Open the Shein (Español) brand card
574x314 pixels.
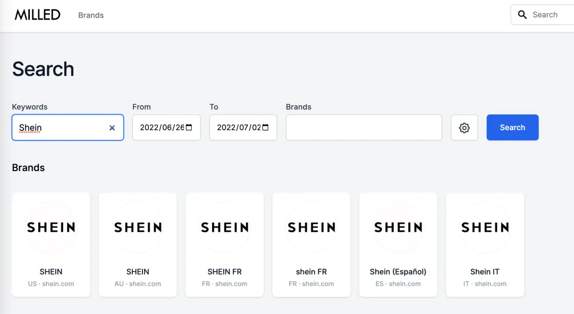pyautogui.click(x=398, y=244)
